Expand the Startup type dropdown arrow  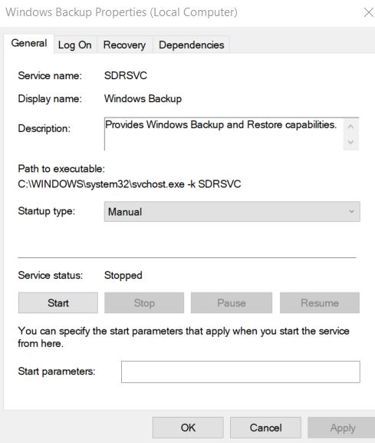pyautogui.click(x=351, y=212)
